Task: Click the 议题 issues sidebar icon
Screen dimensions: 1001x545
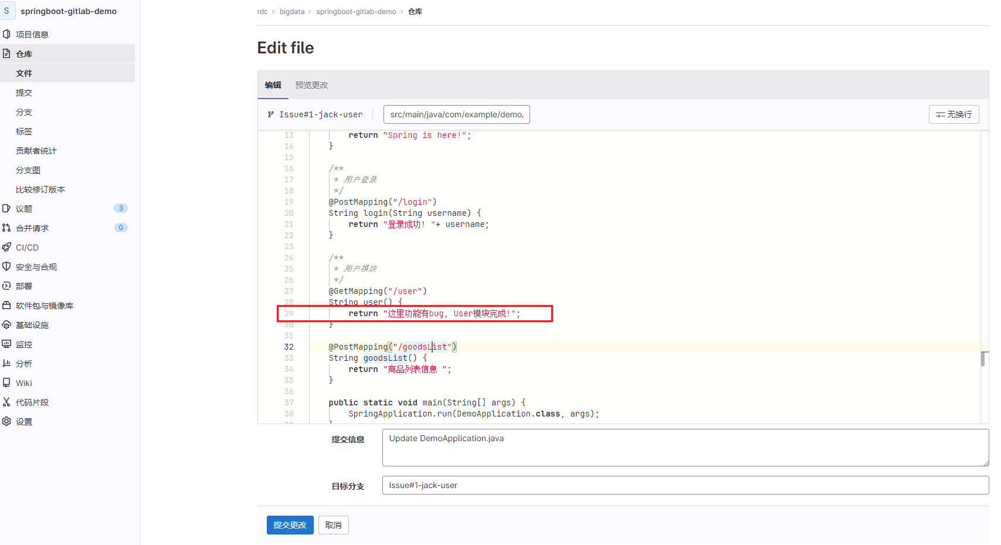Action: (x=6, y=208)
